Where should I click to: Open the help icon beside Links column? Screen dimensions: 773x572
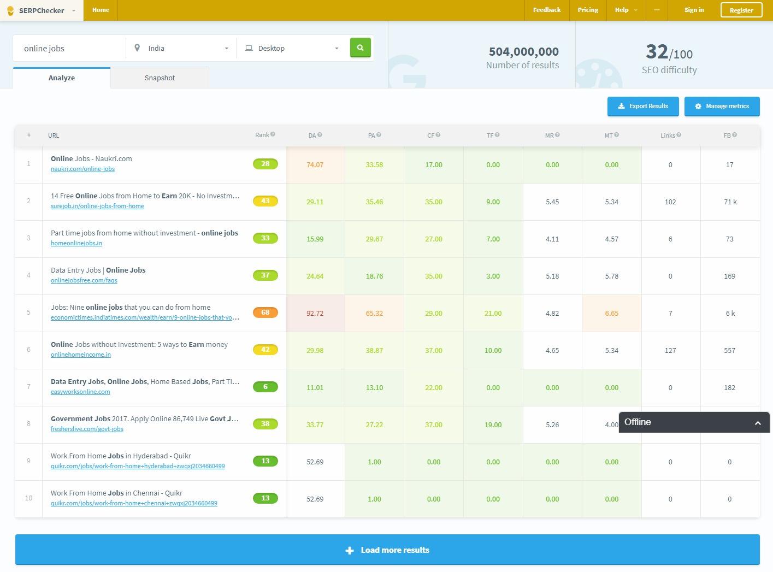coord(678,134)
